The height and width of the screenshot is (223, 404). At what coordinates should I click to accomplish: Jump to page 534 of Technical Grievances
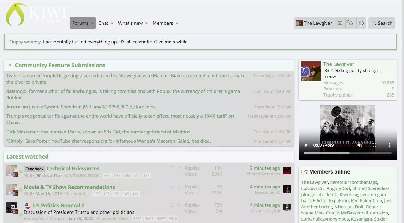(107, 176)
